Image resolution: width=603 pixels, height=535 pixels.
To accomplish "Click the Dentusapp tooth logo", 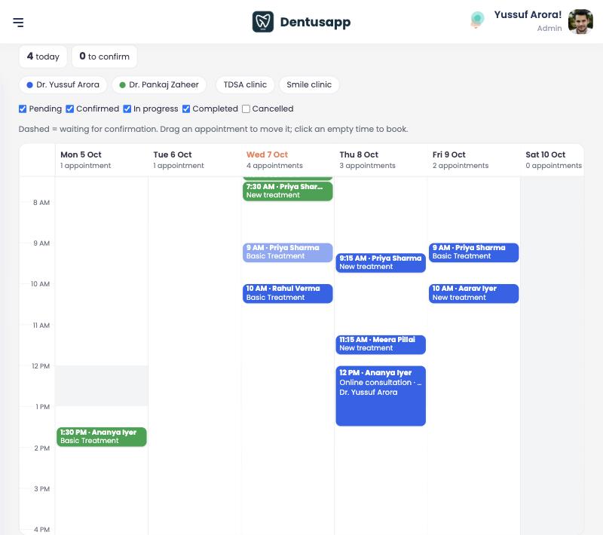I will click(x=263, y=22).
